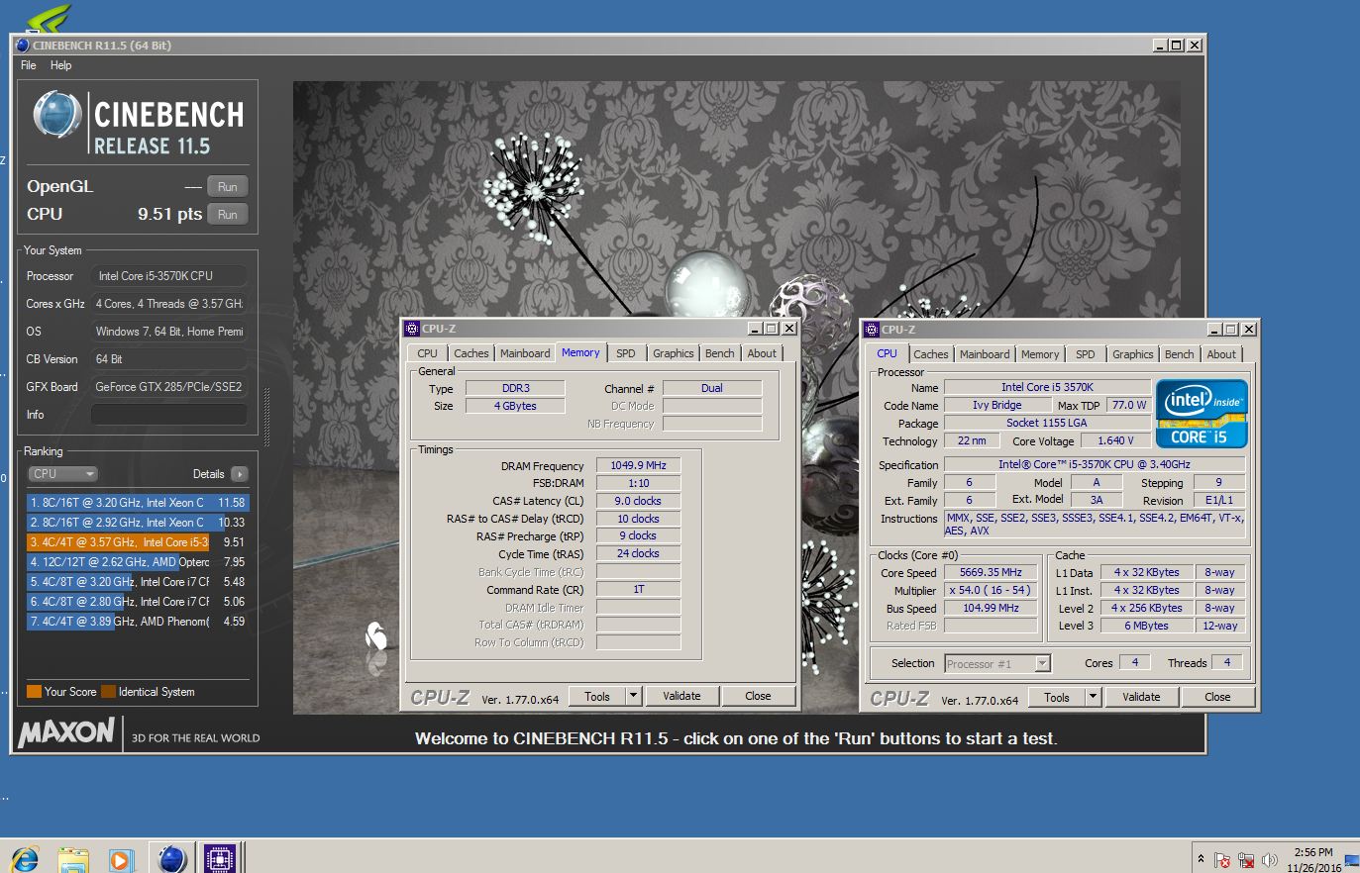Click CPU-Z CPU window title icon

point(872,330)
